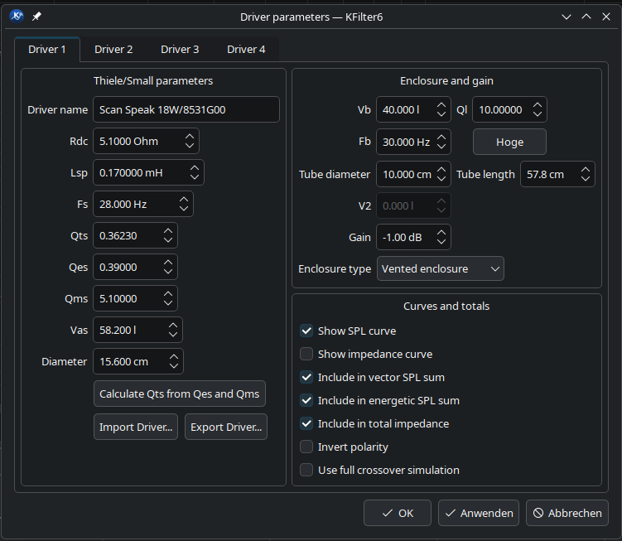This screenshot has height=541, width=622.
Task: Decrease Qes value with down arrow
Action: point(168,272)
